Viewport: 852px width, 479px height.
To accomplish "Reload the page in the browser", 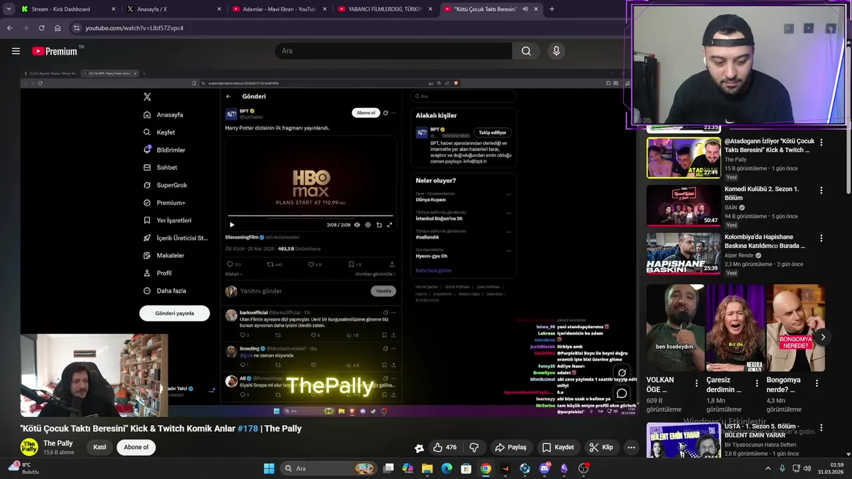I will pyautogui.click(x=41, y=28).
